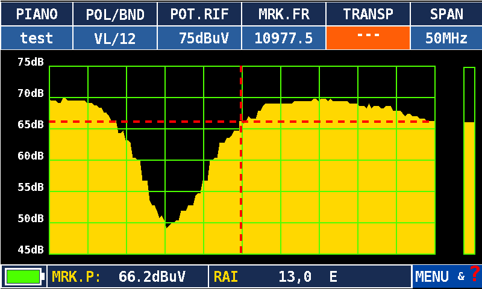This screenshot has width=482, height=289.
Task: Click the 70dB axis label
Action: (31, 93)
